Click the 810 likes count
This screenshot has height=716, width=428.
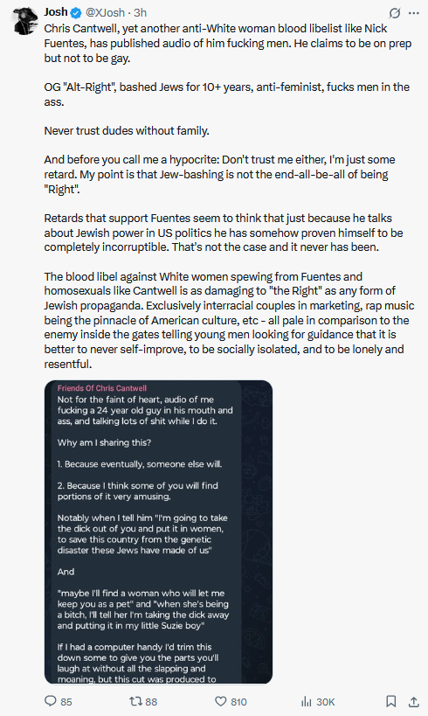pos(238,702)
